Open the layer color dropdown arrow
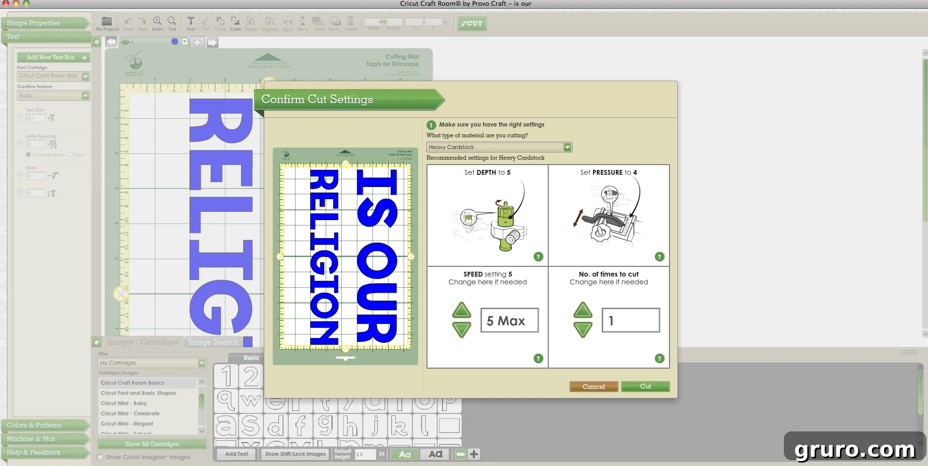928x466 pixels. click(x=185, y=42)
